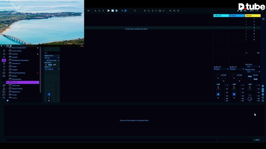
Task: Click the browser list vertical scrollbar
Action: point(40,70)
